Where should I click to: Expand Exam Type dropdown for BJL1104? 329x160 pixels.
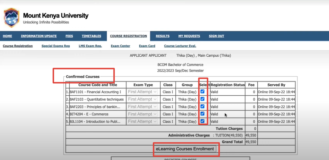click(142, 121)
